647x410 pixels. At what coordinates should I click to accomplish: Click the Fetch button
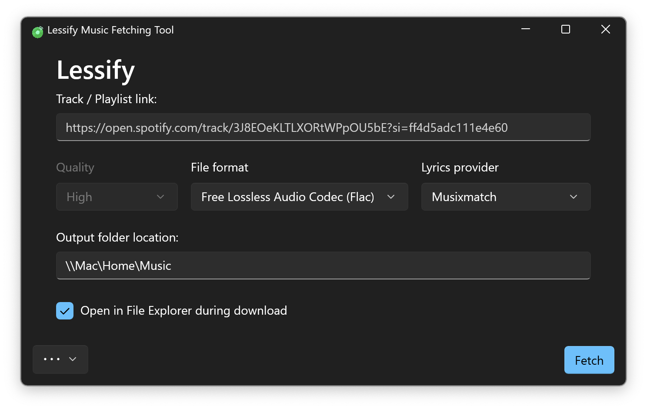click(x=589, y=360)
